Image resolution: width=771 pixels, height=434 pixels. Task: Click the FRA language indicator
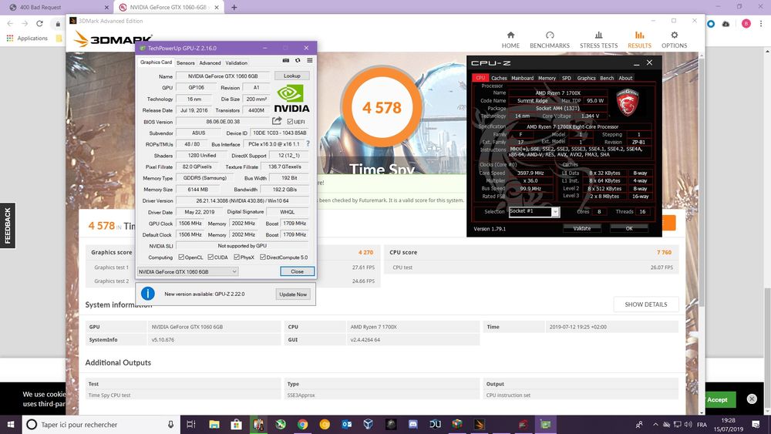click(x=702, y=424)
